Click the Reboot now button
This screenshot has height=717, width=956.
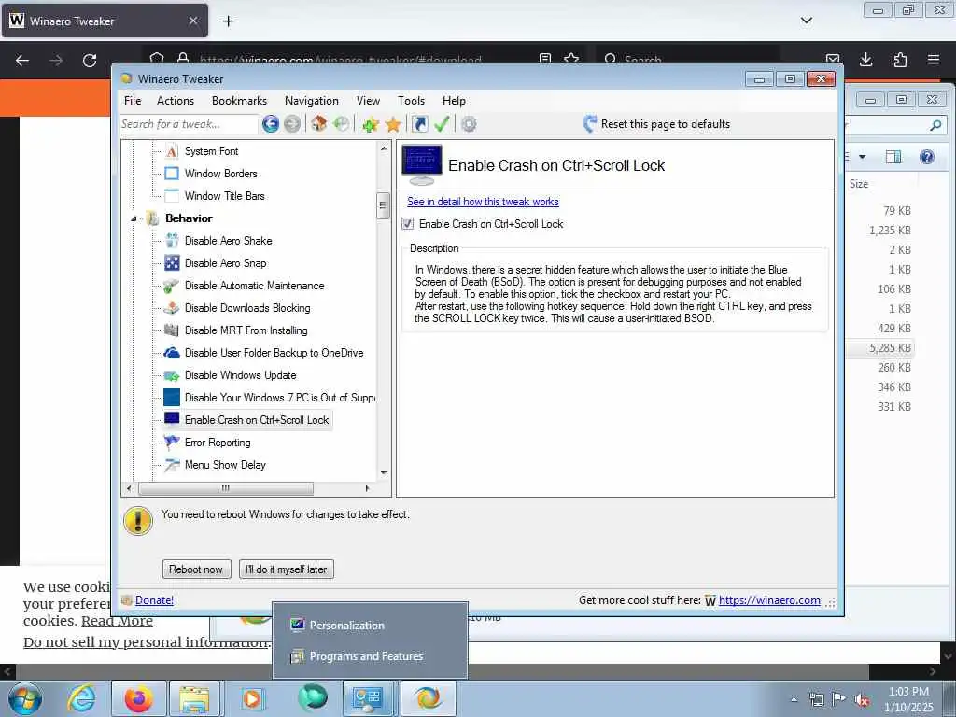pyautogui.click(x=196, y=569)
